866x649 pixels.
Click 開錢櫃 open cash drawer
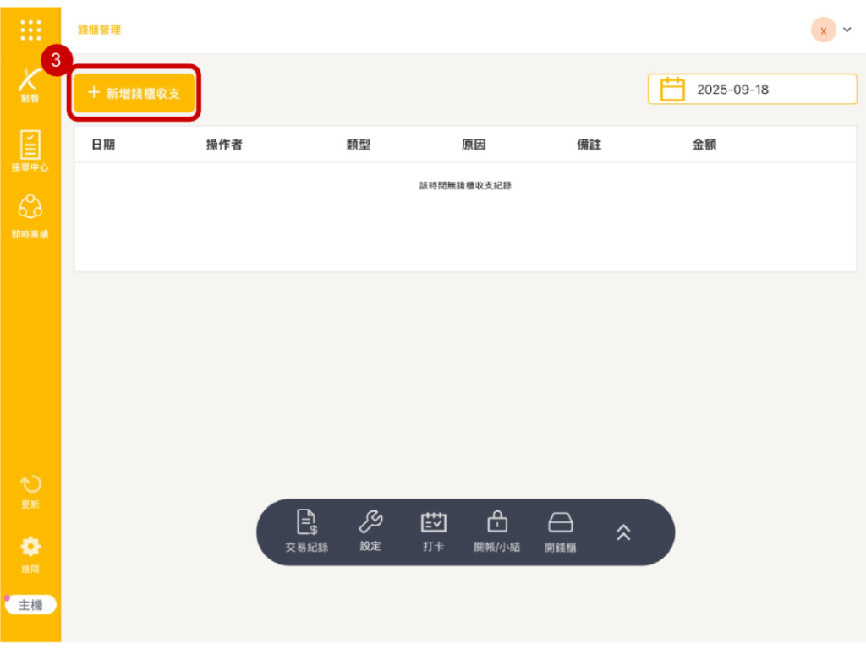[561, 532]
